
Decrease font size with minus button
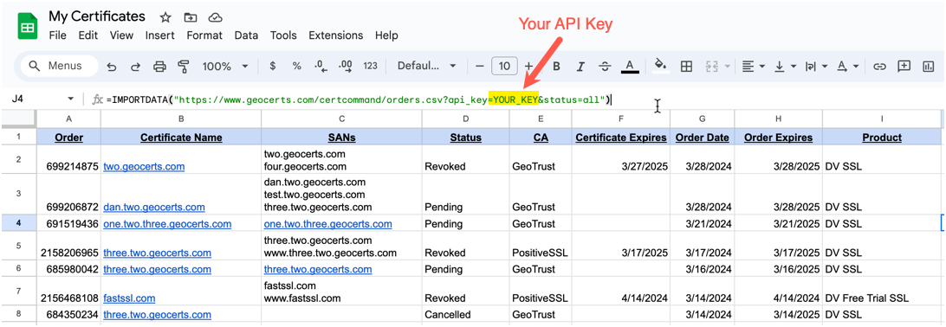[480, 67]
